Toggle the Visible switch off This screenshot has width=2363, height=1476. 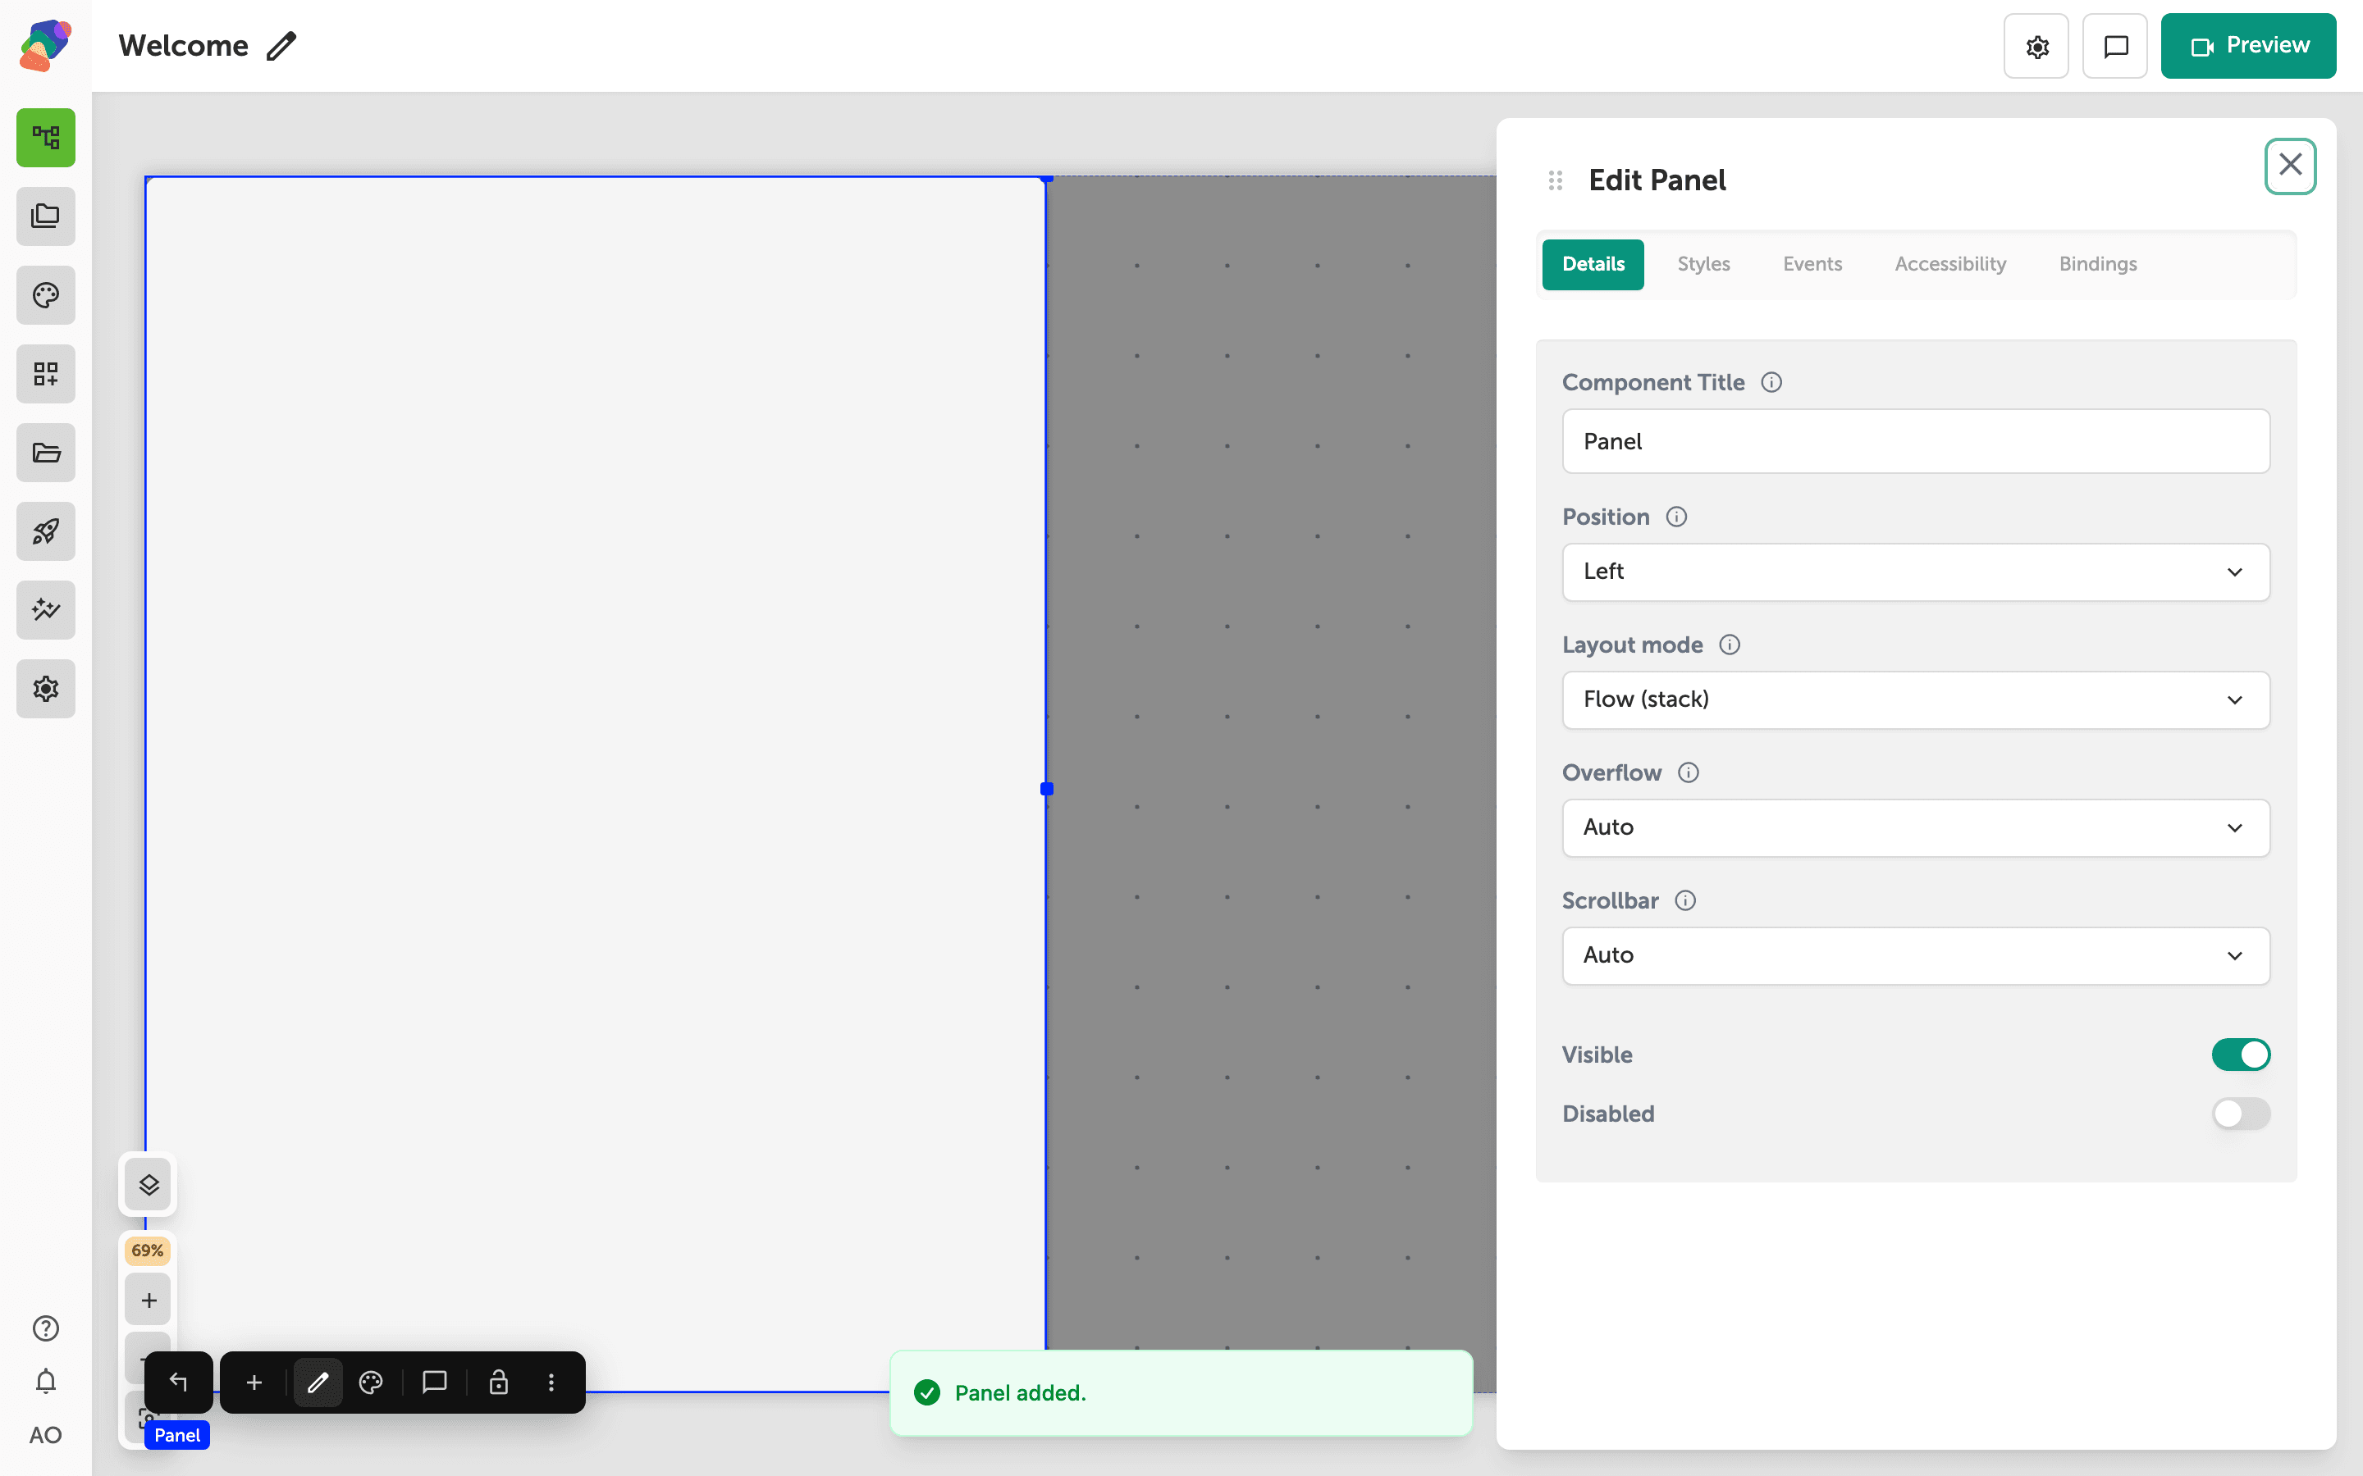[2241, 1055]
